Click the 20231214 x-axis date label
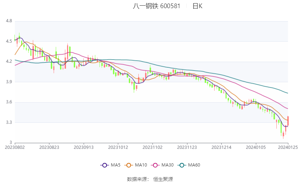The height and width of the screenshot is (182, 300). [x=221, y=147]
